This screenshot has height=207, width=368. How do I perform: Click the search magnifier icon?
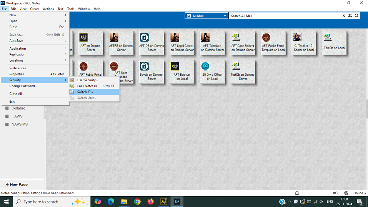tap(356, 16)
